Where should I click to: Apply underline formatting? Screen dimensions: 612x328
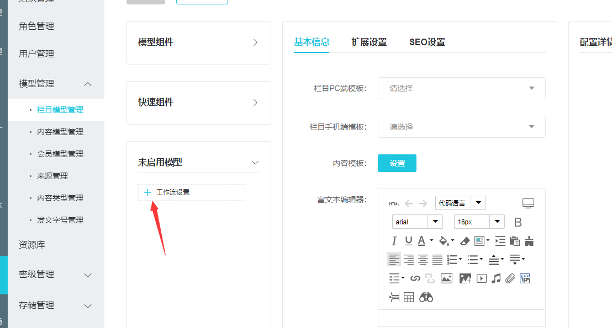point(408,241)
